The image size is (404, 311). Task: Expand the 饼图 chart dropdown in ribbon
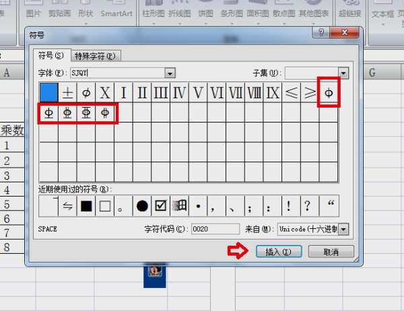tap(205, 24)
